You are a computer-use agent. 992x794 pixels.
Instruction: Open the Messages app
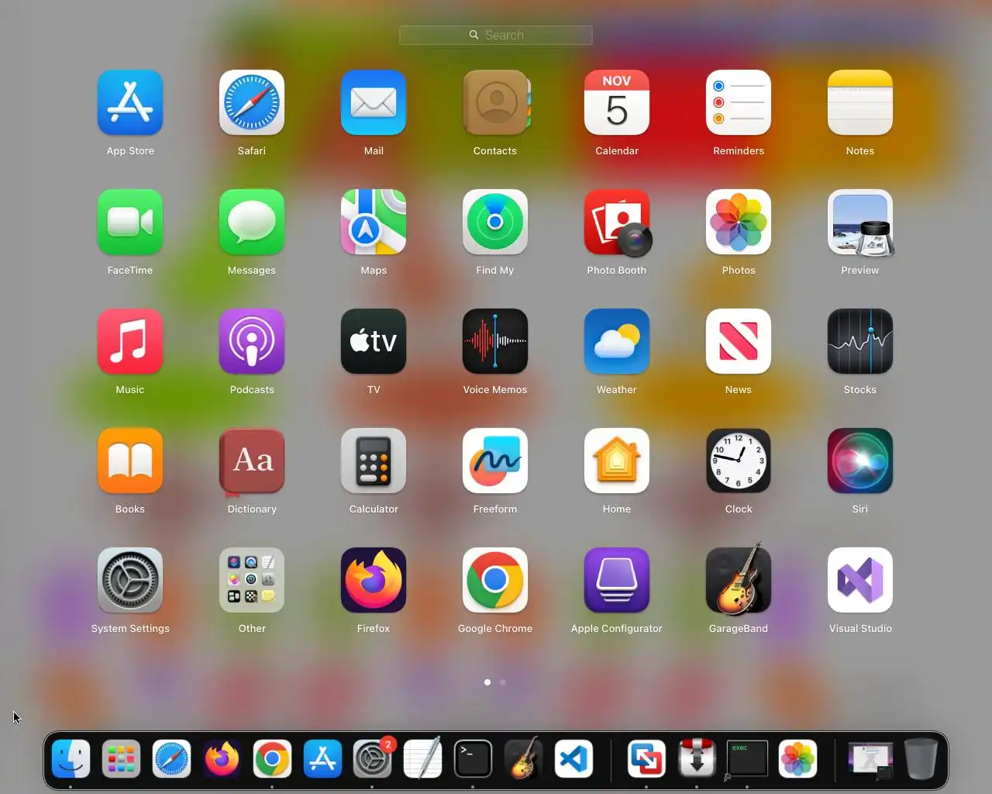coord(252,222)
